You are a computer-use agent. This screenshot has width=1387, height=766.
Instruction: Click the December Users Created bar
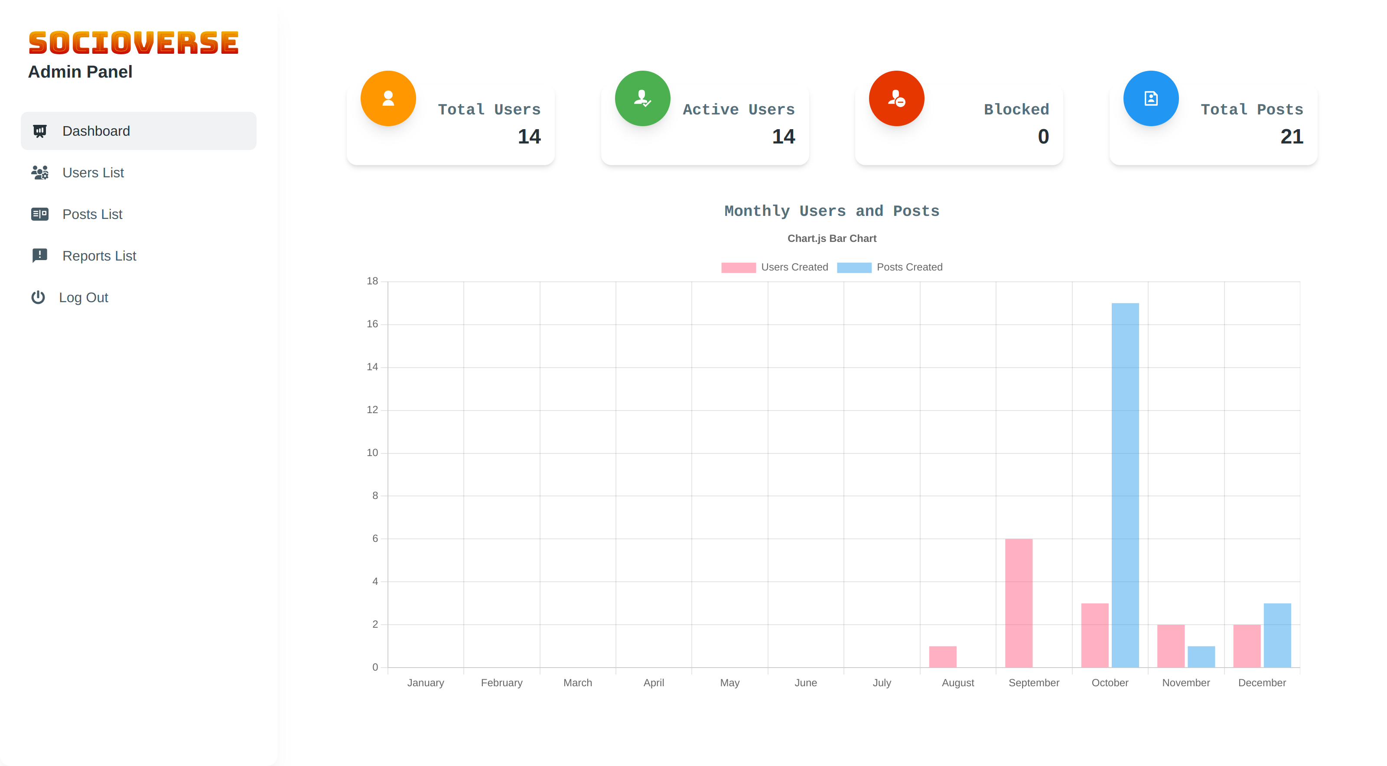click(1247, 646)
